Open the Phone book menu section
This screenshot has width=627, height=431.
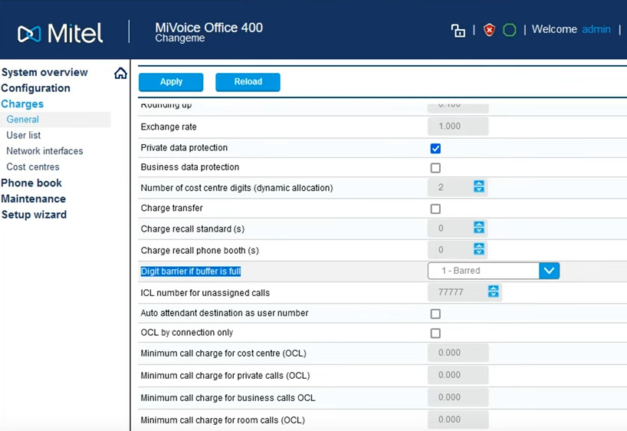(31, 183)
